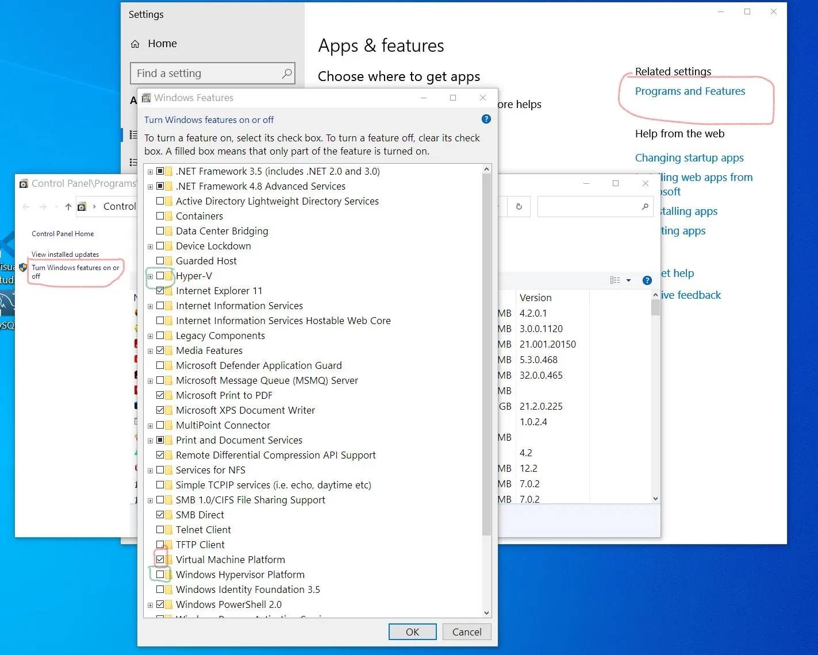This screenshot has width=818, height=655.
Task: Open Turn Windows features on or off link
Action: [x=75, y=272]
